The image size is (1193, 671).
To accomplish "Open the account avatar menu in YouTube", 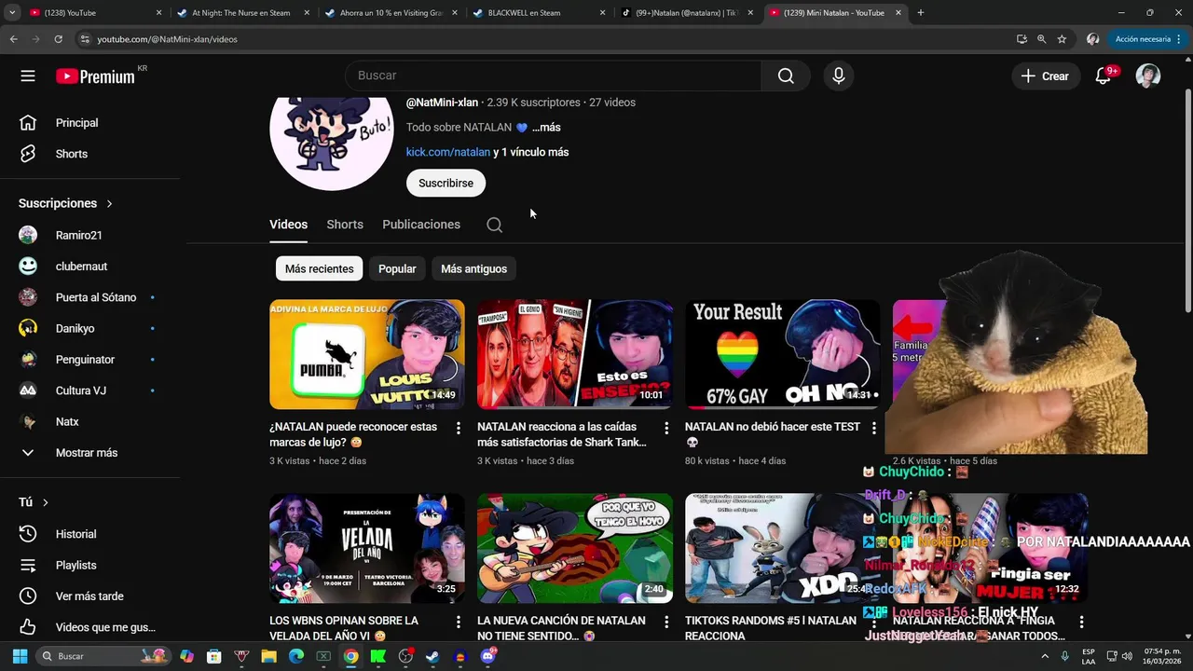I will tap(1147, 76).
